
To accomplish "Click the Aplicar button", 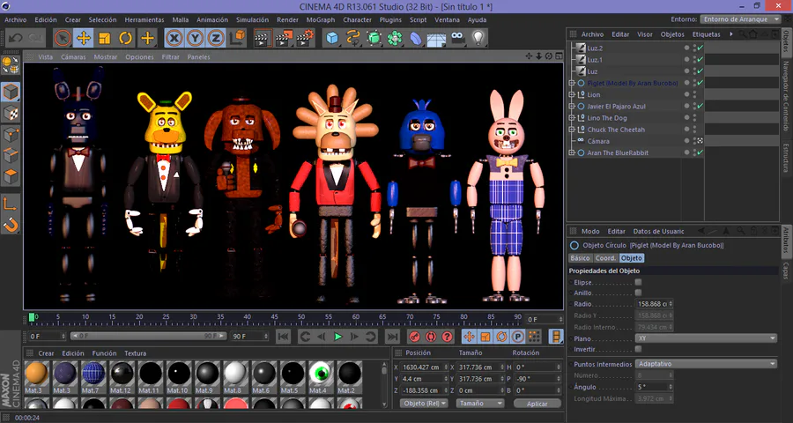I will [x=537, y=404].
